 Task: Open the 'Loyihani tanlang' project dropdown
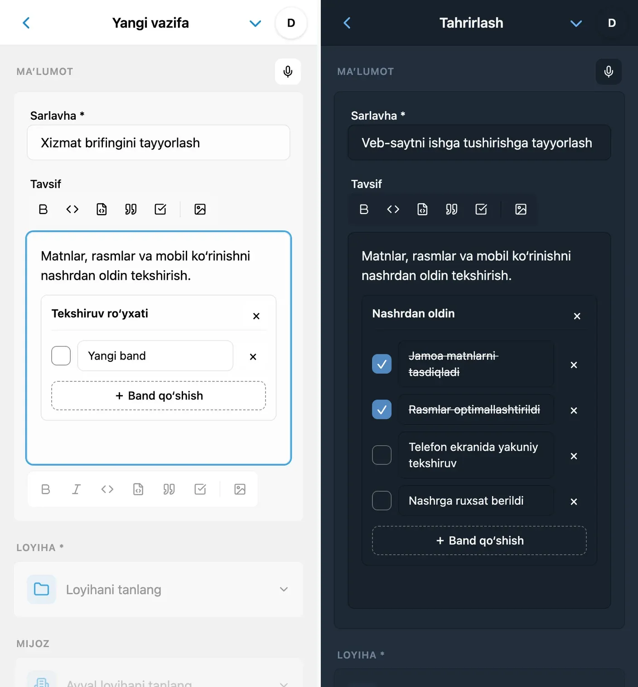[x=159, y=590]
